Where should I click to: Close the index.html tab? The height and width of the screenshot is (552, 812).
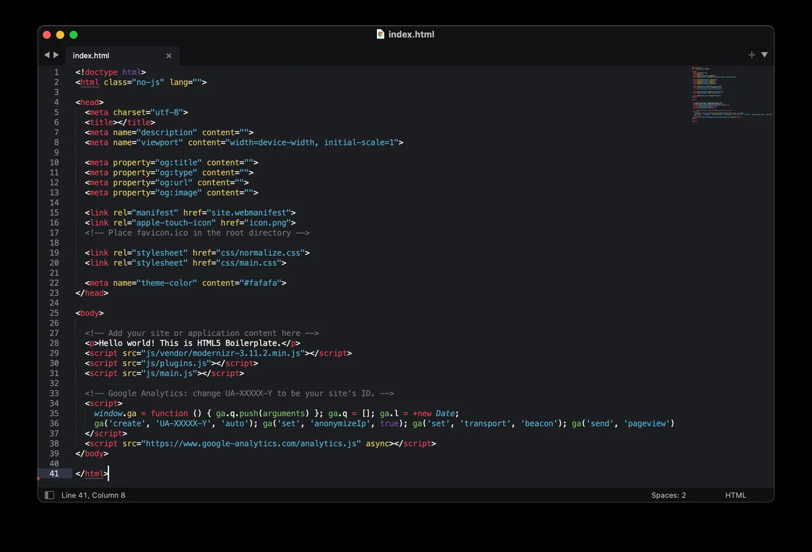pyautogui.click(x=169, y=56)
